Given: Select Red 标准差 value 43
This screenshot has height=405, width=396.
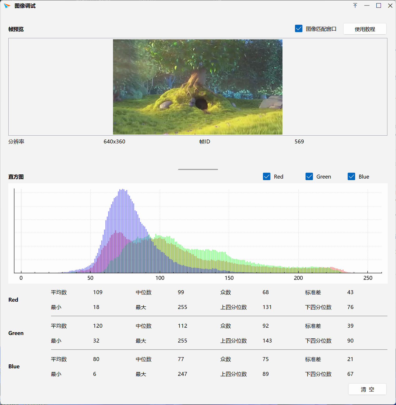Looking at the screenshot, I should click(x=350, y=292).
